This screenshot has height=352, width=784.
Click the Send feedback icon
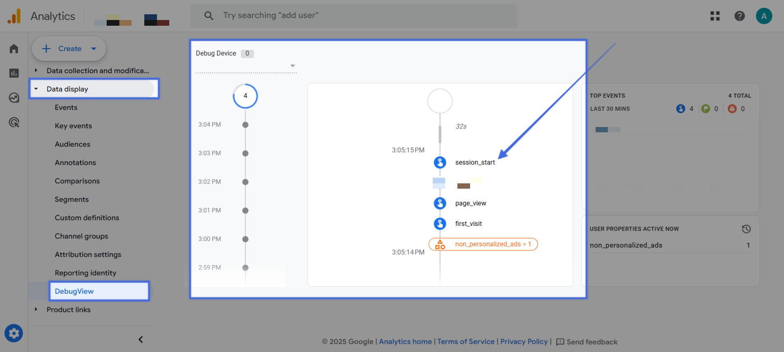coord(560,342)
